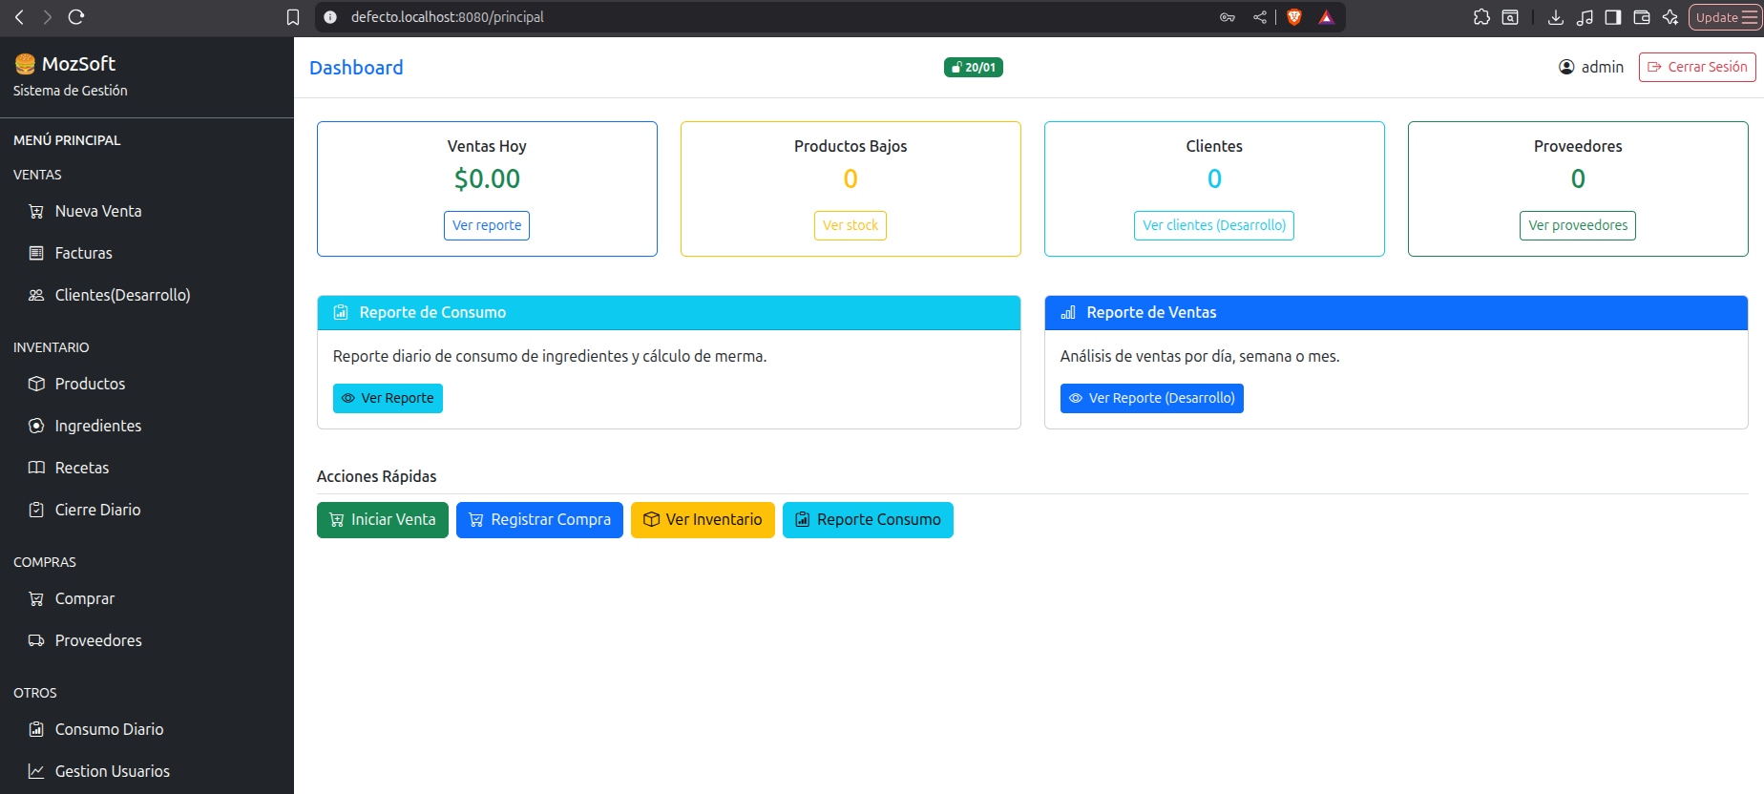Open Nueva Venta in sidebar
This screenshot has width=1764, height=794.
pyautogui.click(x=97, y=211)
